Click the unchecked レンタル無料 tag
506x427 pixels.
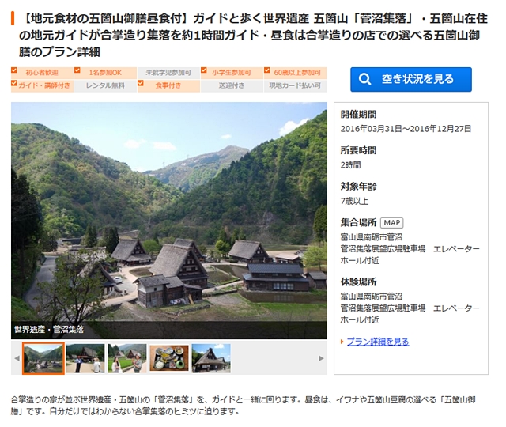tap(105, 86)
